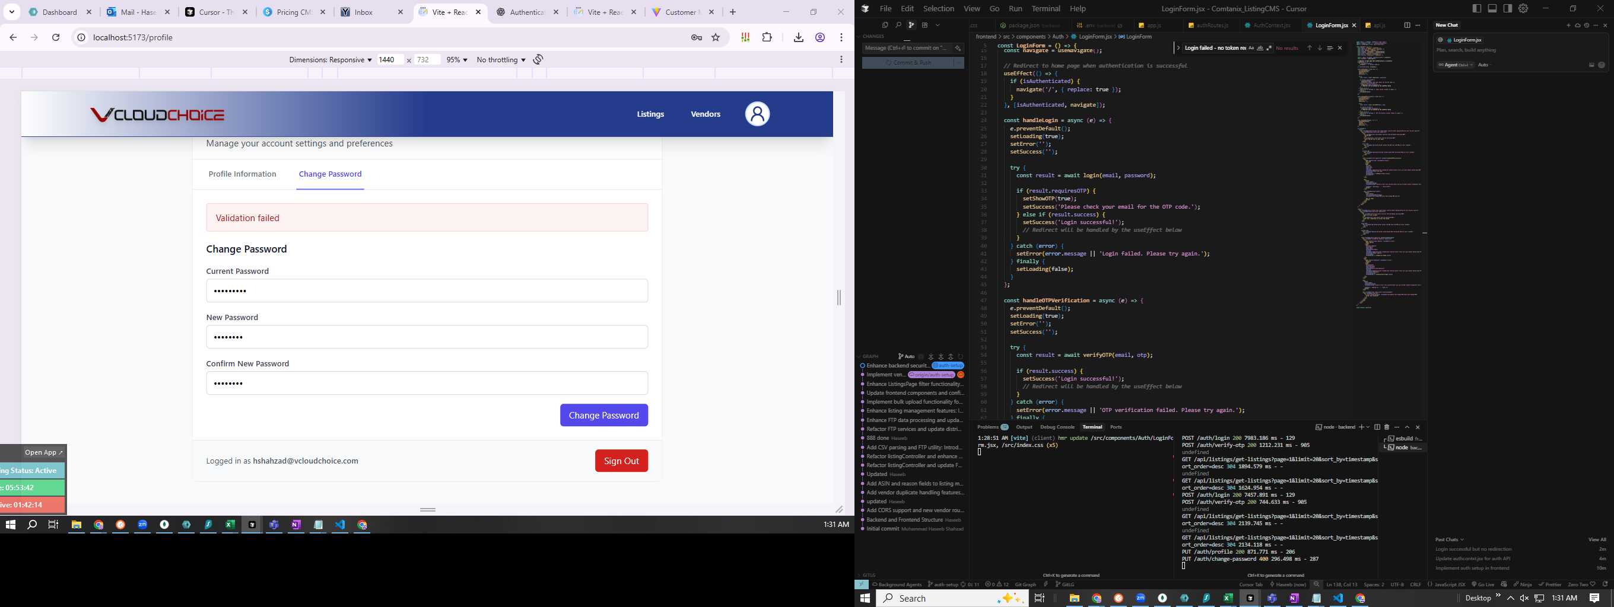The image size is (1614, 607).
Task: Open Cursor Search sidebar icon
Action: pos(899,25)
